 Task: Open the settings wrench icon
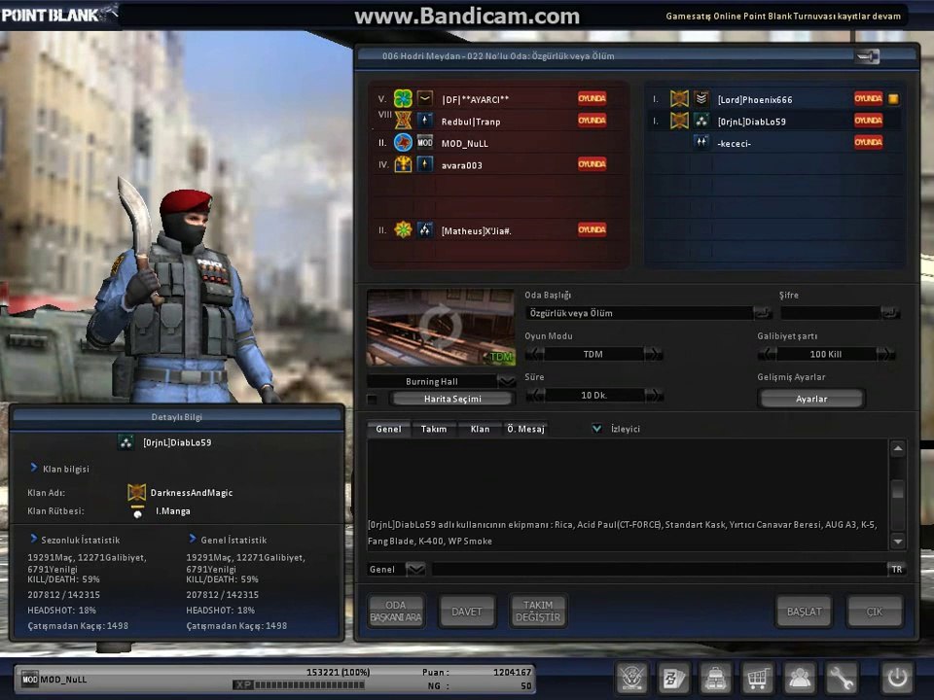pyautogui.click(x=841, y=678)
